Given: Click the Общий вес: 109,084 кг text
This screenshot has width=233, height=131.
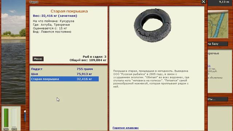Looking at the screenshot, I should (x=88, y=60).
